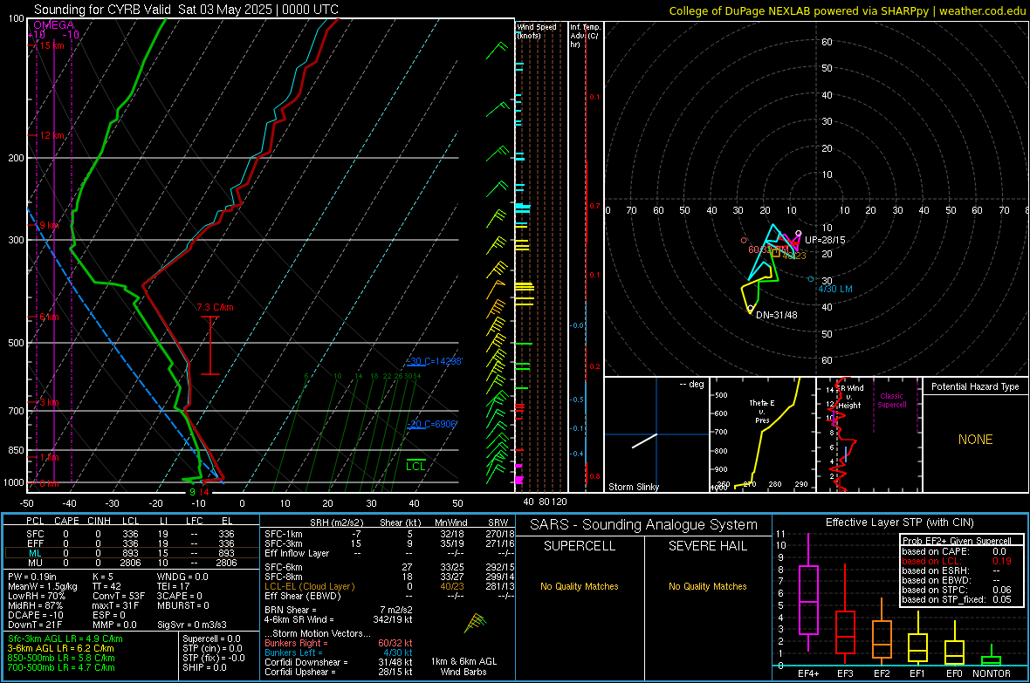The height and width of the screenshot is (683, 1030).
Task: Click the SFC-1km kinematics row label
Action: [x=283, y=534]
